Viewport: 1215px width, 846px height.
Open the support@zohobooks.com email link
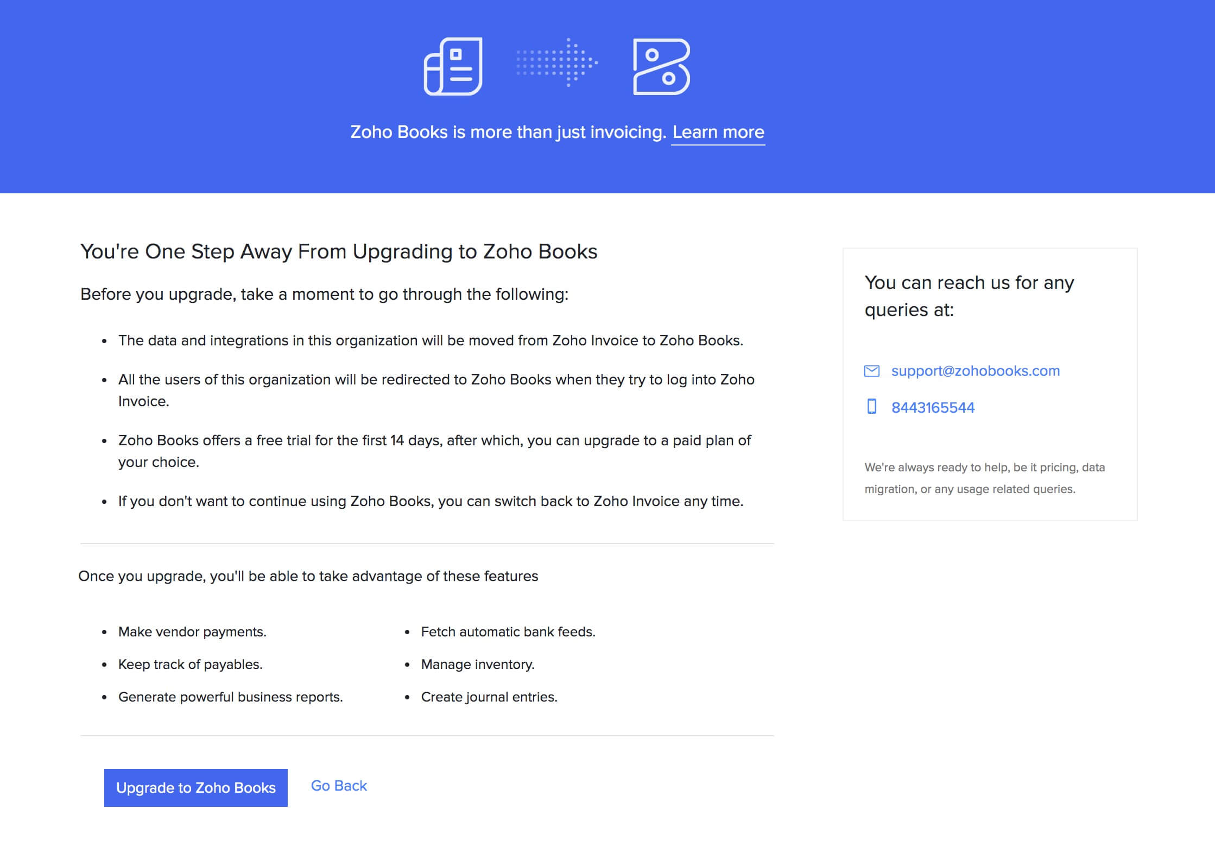click(x=974, y=370)
